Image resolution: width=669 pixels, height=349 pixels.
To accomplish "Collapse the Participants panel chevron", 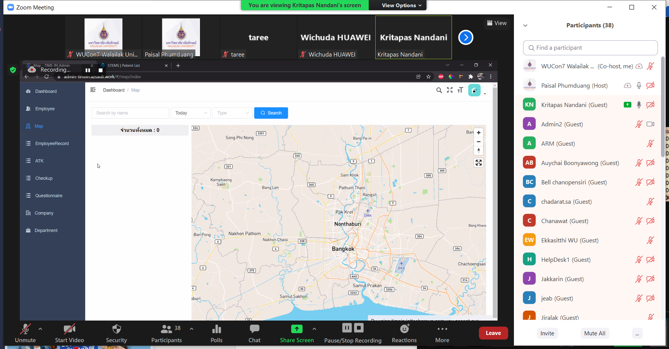I will (525, 25).
